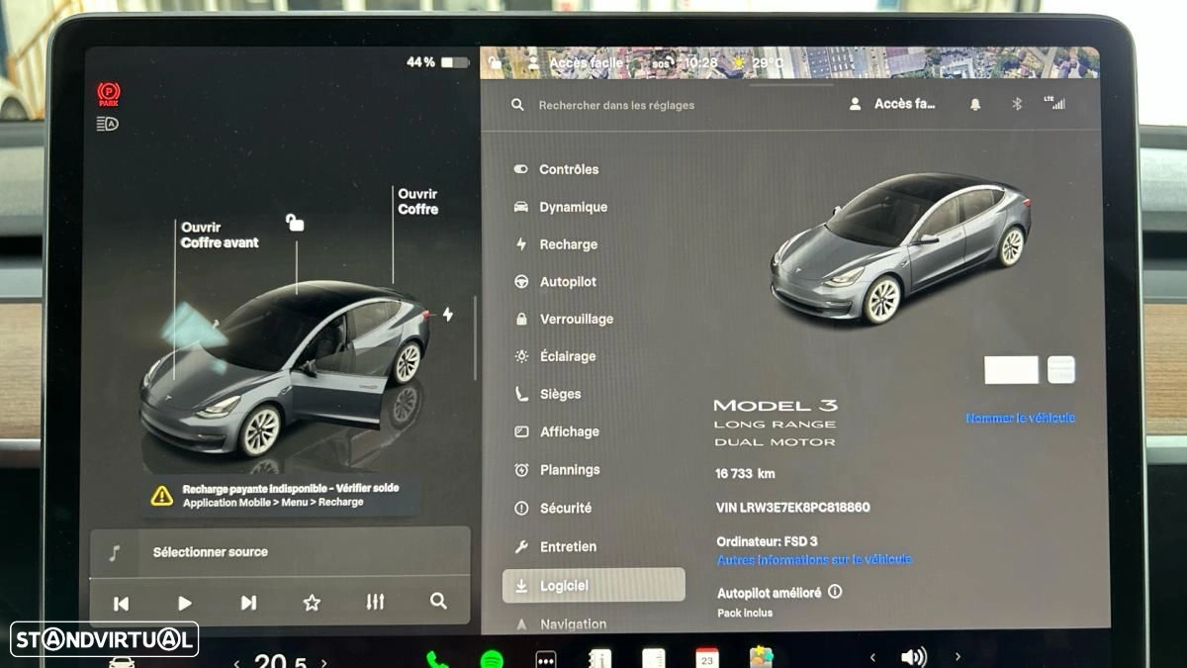Open the Accès fa... profile in settings header
The image size is (1187, 668).
point(893,104)
